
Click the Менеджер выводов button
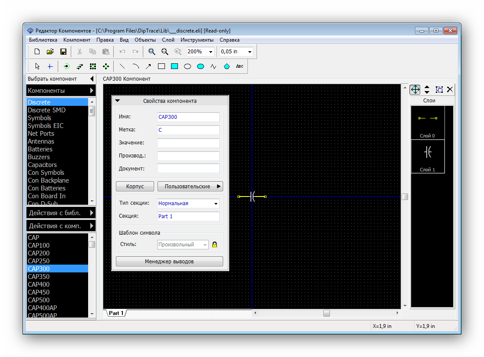pos(169,262)
